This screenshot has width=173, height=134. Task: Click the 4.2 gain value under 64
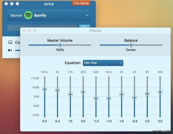[57, 121]
